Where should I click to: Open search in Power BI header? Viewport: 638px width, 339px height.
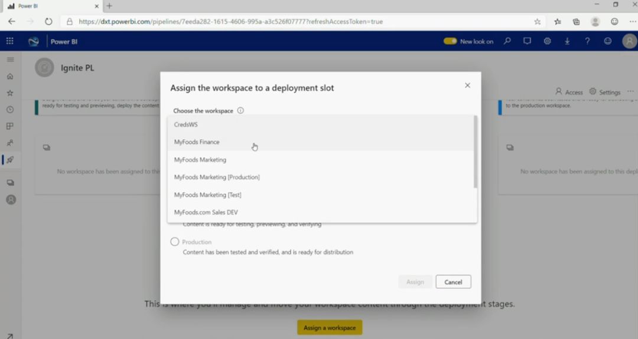(x=507, y=41)
